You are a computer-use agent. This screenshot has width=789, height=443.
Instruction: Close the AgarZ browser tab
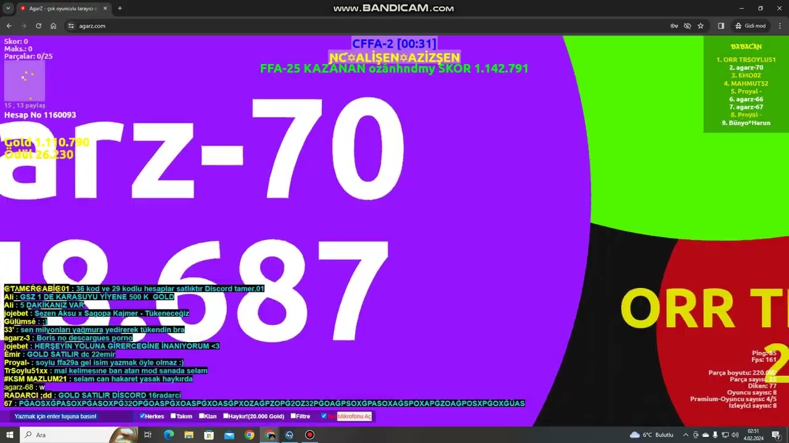105,9
